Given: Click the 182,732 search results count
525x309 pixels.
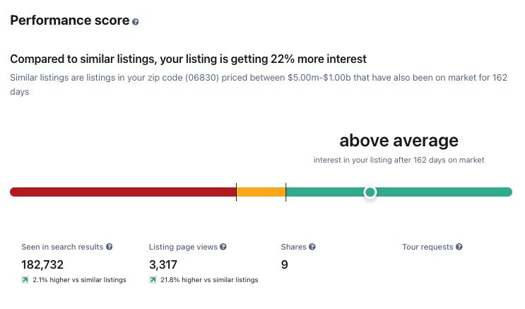Looking at the screenshot, I should pos(42,264).
